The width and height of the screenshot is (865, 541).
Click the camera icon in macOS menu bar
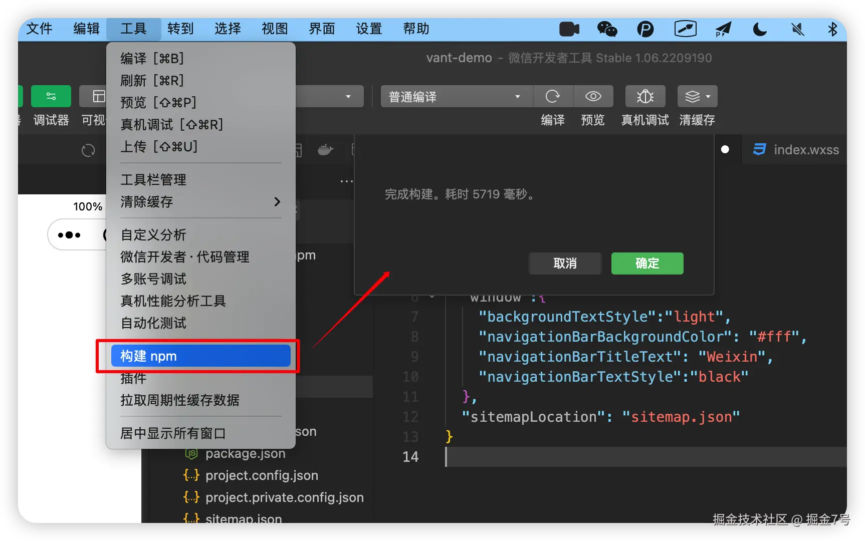pyautogui.click(x=569, y=30)
